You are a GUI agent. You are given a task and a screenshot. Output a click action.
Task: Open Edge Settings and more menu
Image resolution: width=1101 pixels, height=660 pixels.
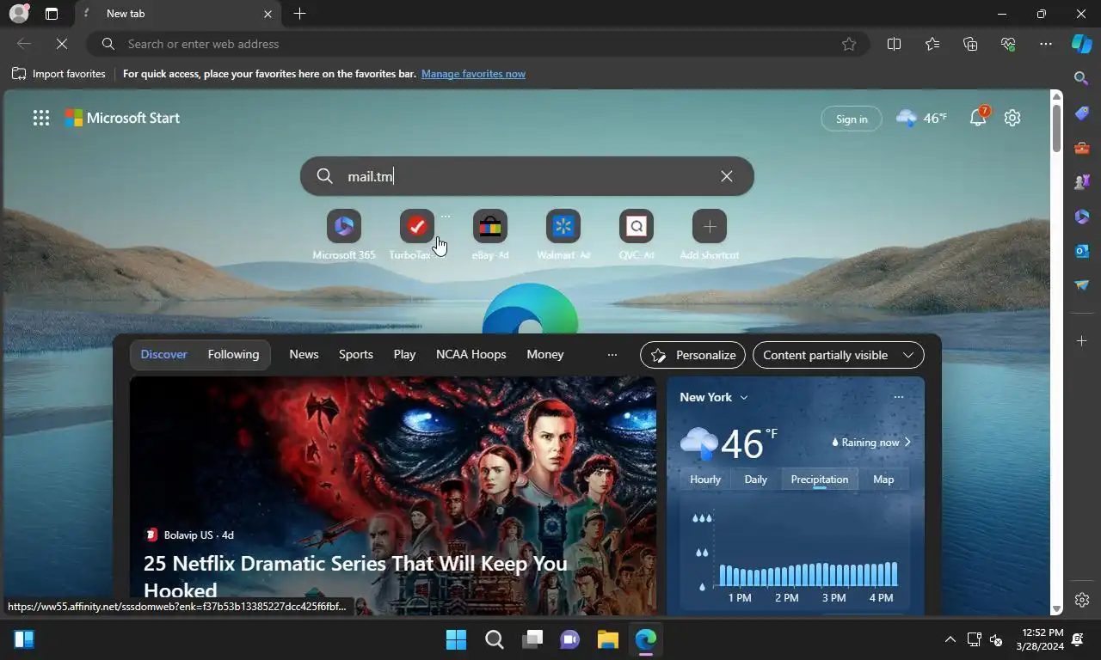coord(1046,44)
